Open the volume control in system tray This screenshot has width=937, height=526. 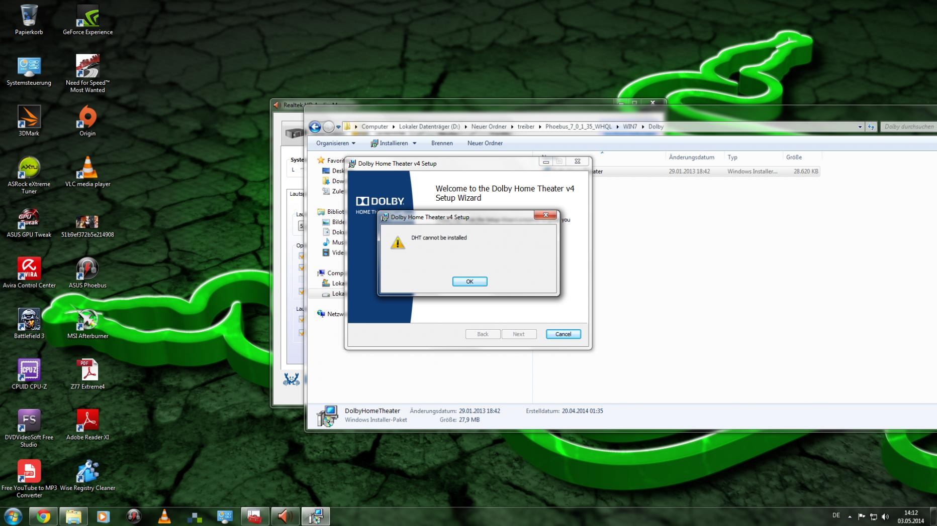pyautogui.click(x=885, y=516)
